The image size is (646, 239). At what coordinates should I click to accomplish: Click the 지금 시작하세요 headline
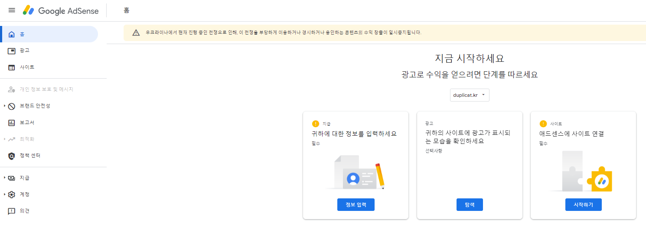(470, 58)
